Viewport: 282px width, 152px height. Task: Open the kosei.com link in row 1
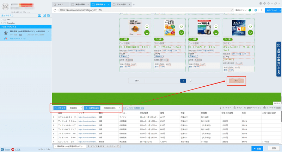(x=88, y=117)
